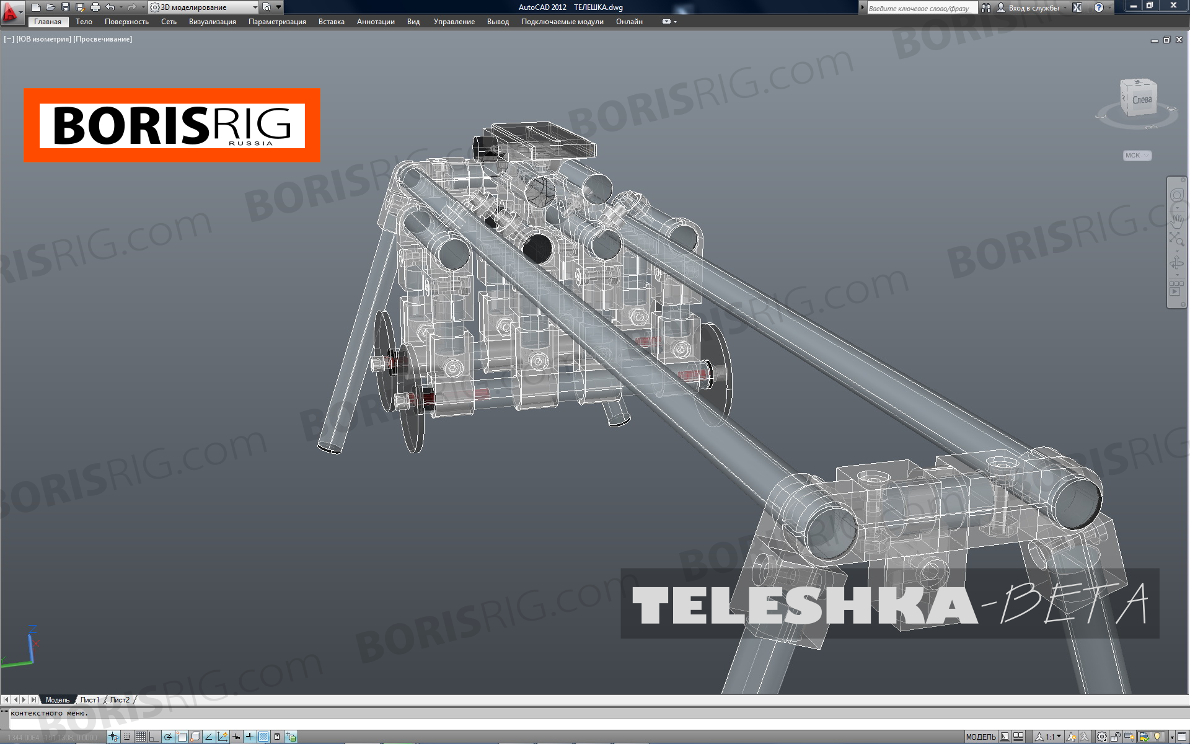
Task: Click the New drawing icon
Action: point(36,7)
